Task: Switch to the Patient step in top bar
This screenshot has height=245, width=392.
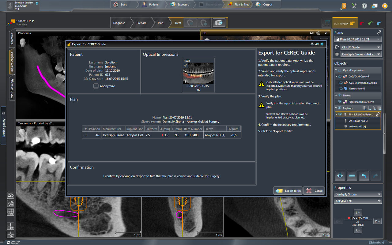Action: pyautogui.click(x=153, y=5)
